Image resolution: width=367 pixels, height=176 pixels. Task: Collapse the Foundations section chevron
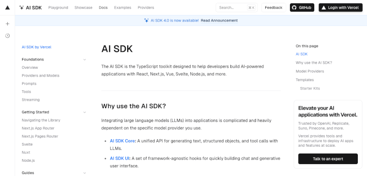pyautogui.click(x=84, y=60)
